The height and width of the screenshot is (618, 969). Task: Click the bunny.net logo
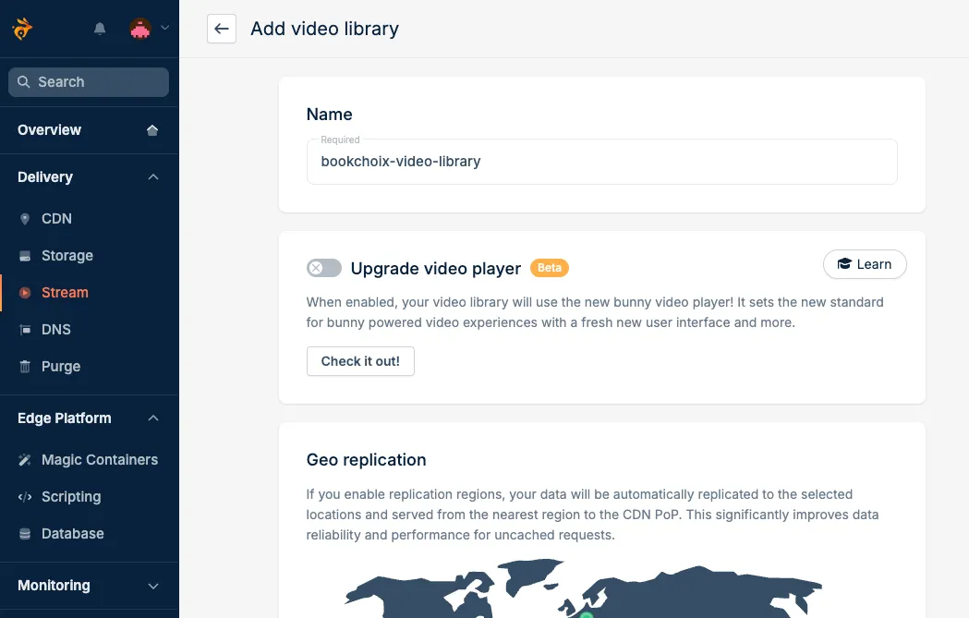[x=22, y=28]
